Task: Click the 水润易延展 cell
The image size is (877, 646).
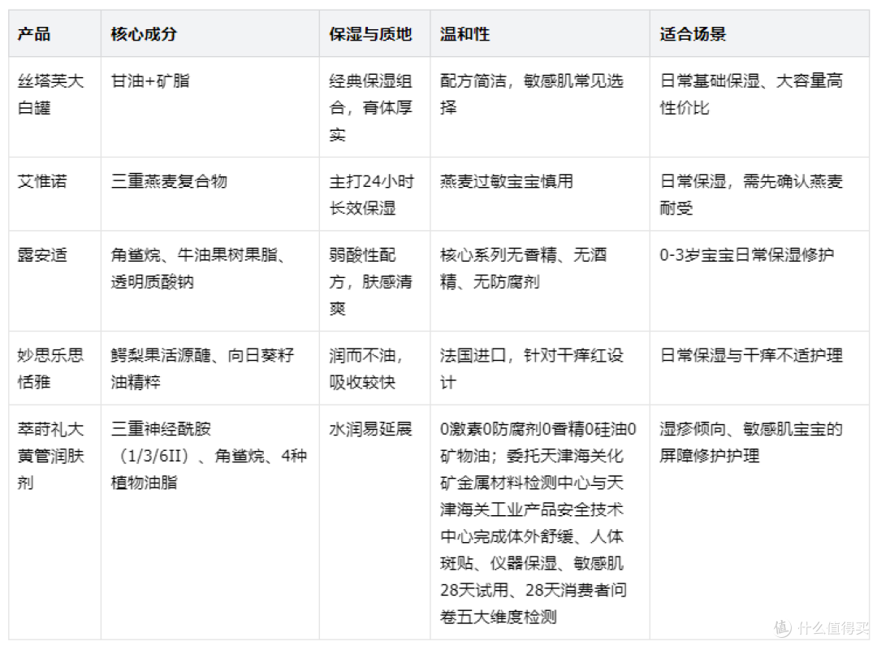Action: 374,522
